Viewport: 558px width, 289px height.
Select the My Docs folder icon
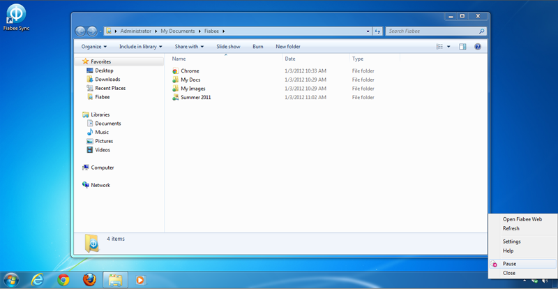pyautogui.click(x=175, y=80)
